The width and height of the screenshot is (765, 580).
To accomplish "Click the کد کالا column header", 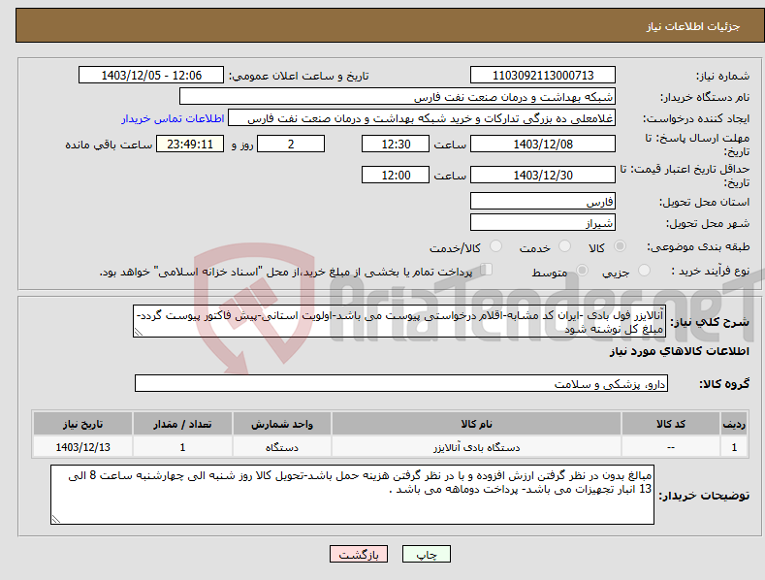I will (671, 424).
